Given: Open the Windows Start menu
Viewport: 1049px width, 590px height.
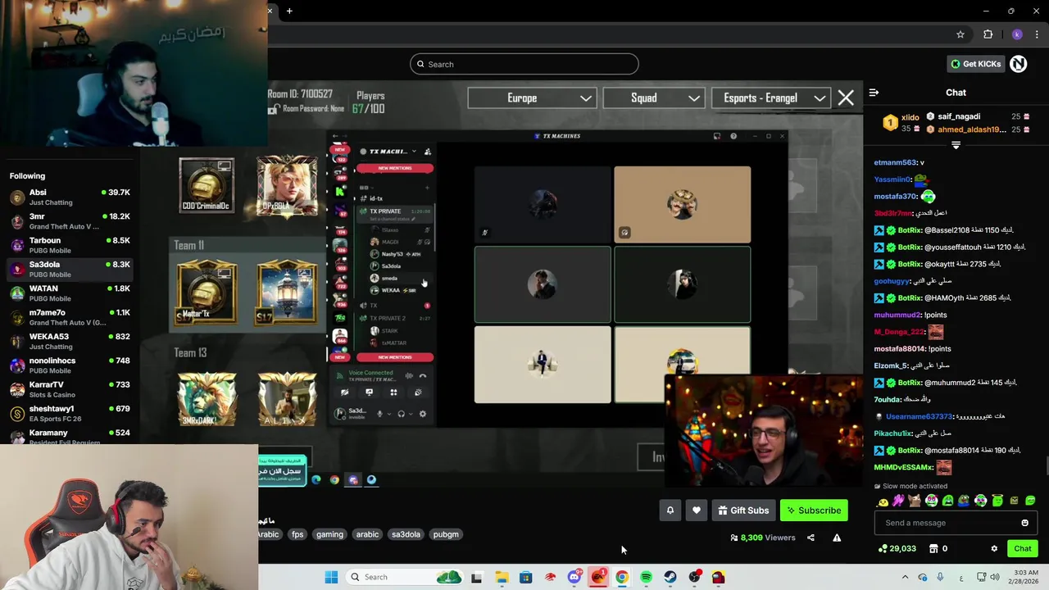Looking at the screenshot, I should pos(331,577).
